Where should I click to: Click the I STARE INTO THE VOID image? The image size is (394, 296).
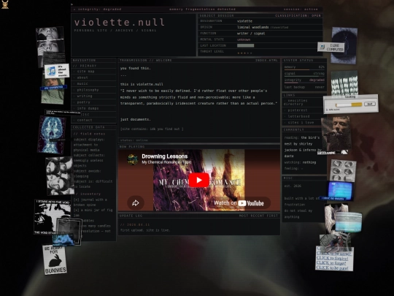pyautogui.click(x=53, y=217)
